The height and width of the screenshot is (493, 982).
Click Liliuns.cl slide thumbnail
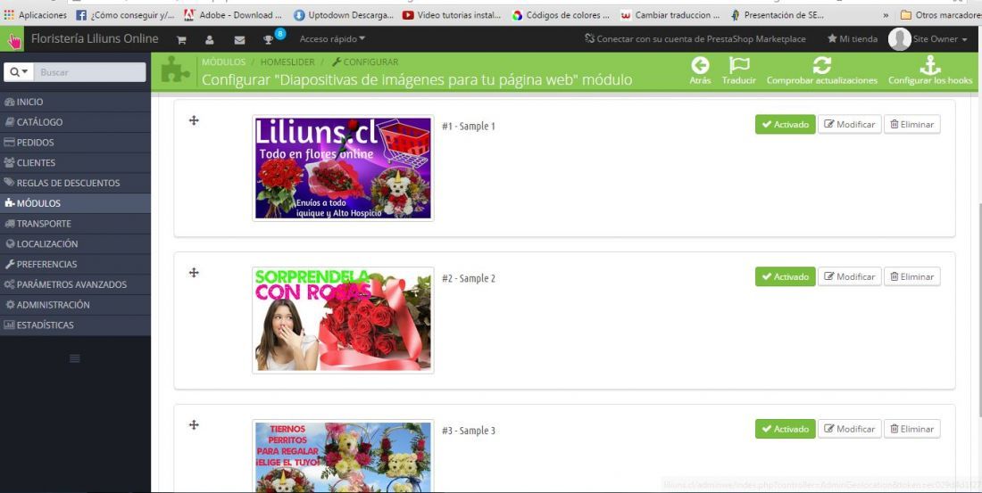pyautogui.click(x=343, y=168)
